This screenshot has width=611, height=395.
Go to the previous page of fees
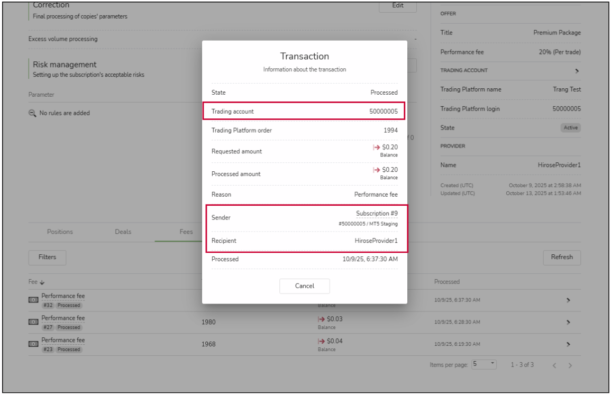pos(554,365)
